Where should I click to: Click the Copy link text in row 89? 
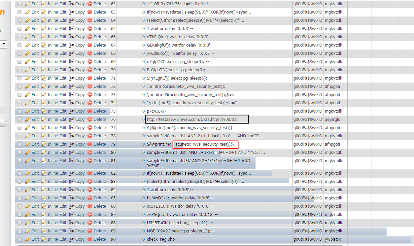(80, 231)
